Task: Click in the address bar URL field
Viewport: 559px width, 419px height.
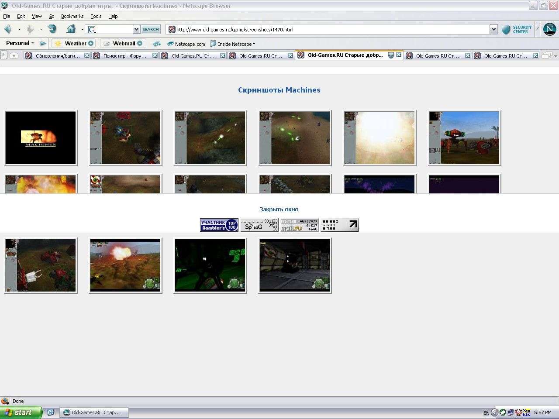Action: [x=332, y=30]
